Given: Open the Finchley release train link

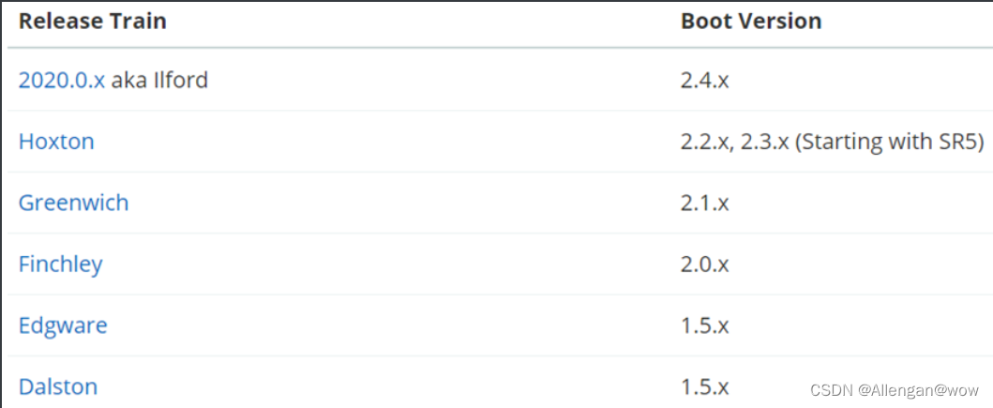Looking at the screenshot, I should point(61,264).
